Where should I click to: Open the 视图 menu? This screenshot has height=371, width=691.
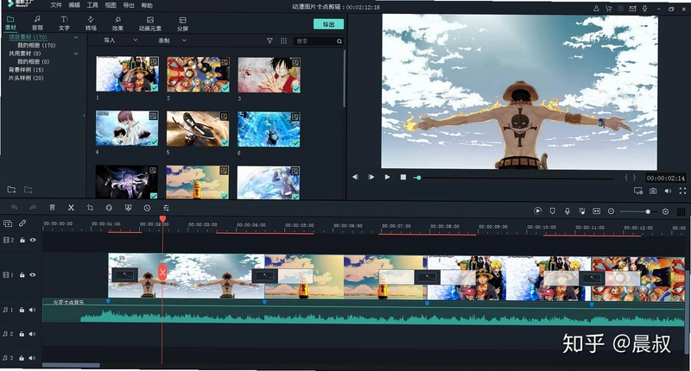[x=111, y=5]
